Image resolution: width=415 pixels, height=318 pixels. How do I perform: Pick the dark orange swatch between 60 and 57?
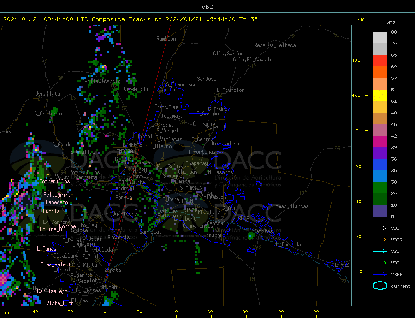click(380, 72)
